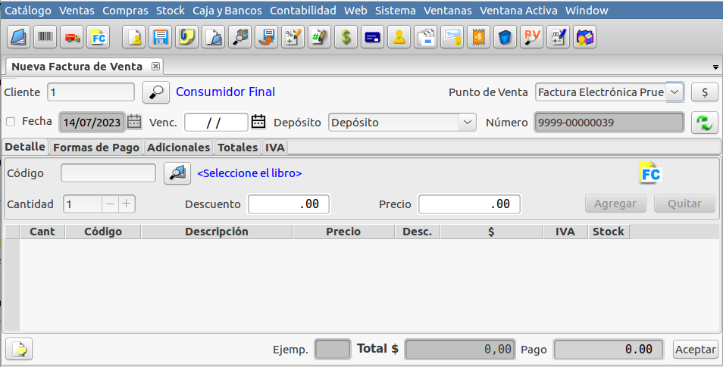
Task: Open calendar picker beside Venc. field
Action: pyautogui.click(x=258, y=122)
